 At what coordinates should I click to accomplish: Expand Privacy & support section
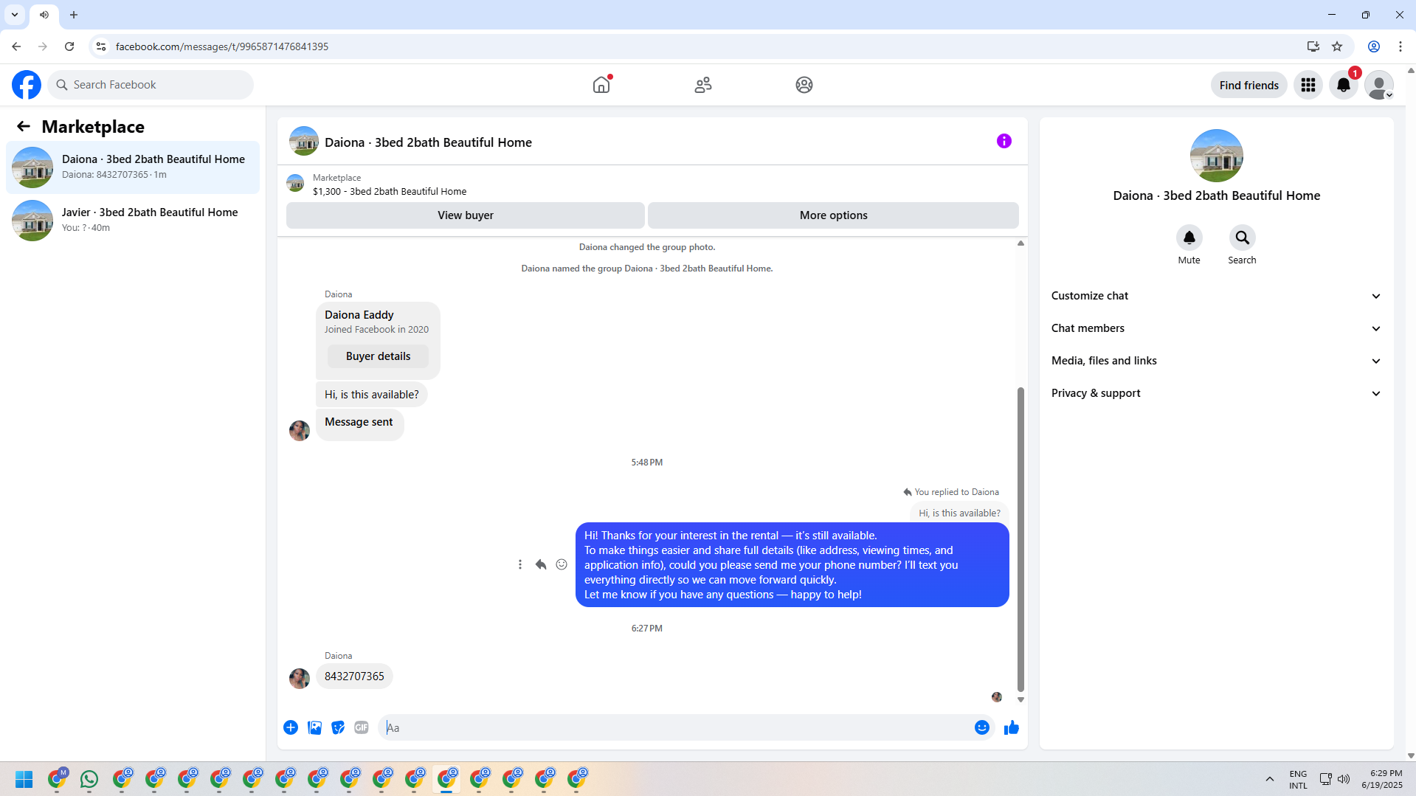pos(1216,393)
